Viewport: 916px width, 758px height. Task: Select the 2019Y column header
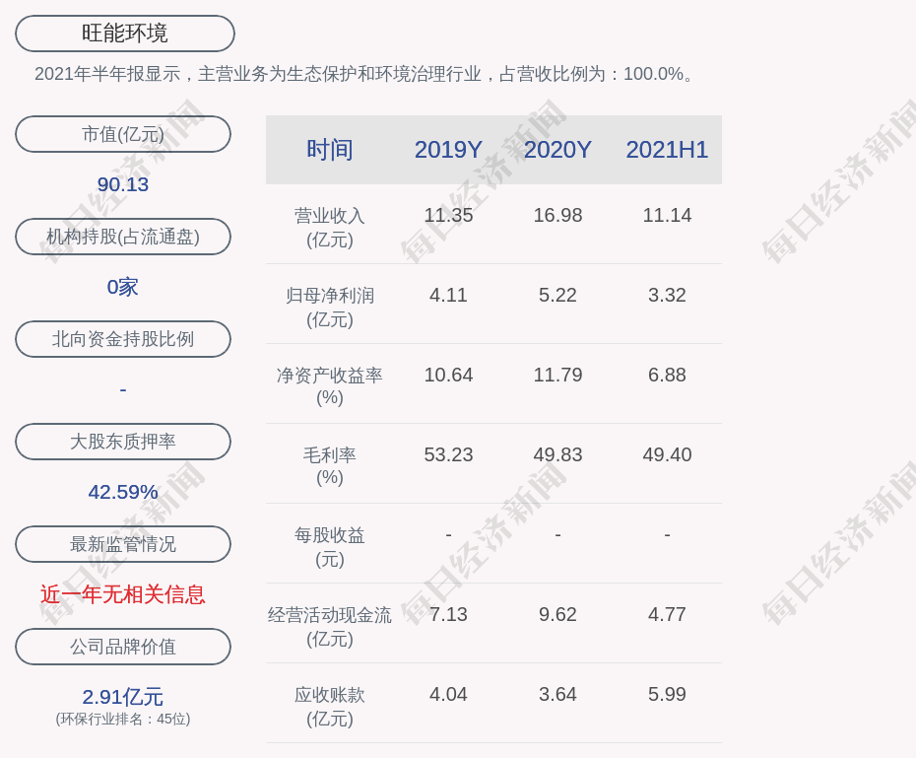(x=448, y=150)
